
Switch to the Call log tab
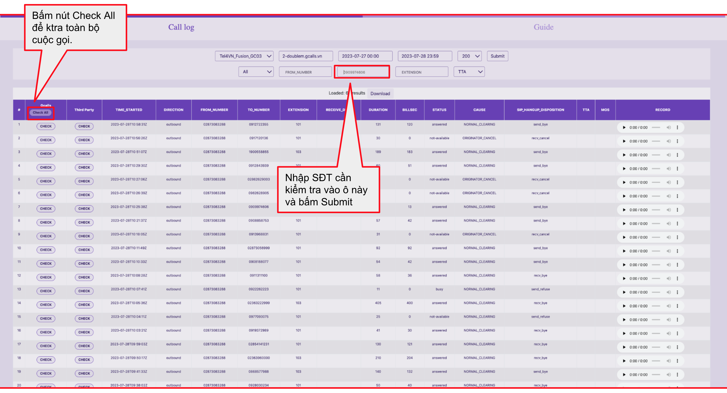pos(181,27)
